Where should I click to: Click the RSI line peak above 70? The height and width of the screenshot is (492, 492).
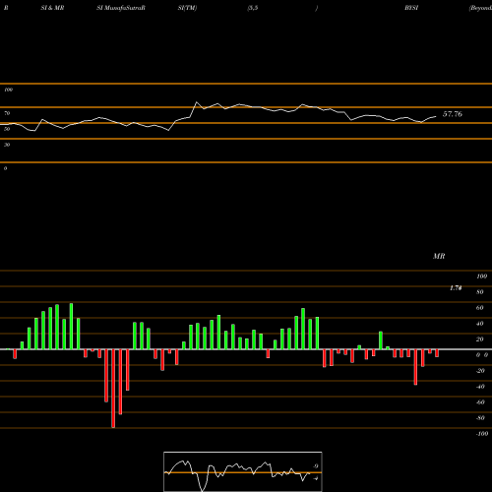point(197,102)
